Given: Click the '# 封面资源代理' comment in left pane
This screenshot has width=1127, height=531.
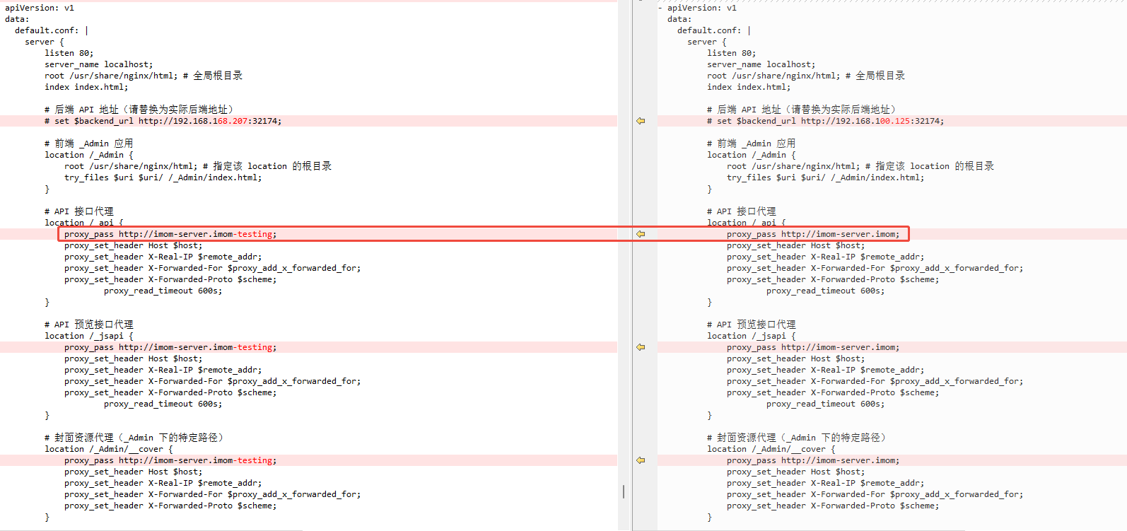Looking at the screenshot, I should point(134,438).
